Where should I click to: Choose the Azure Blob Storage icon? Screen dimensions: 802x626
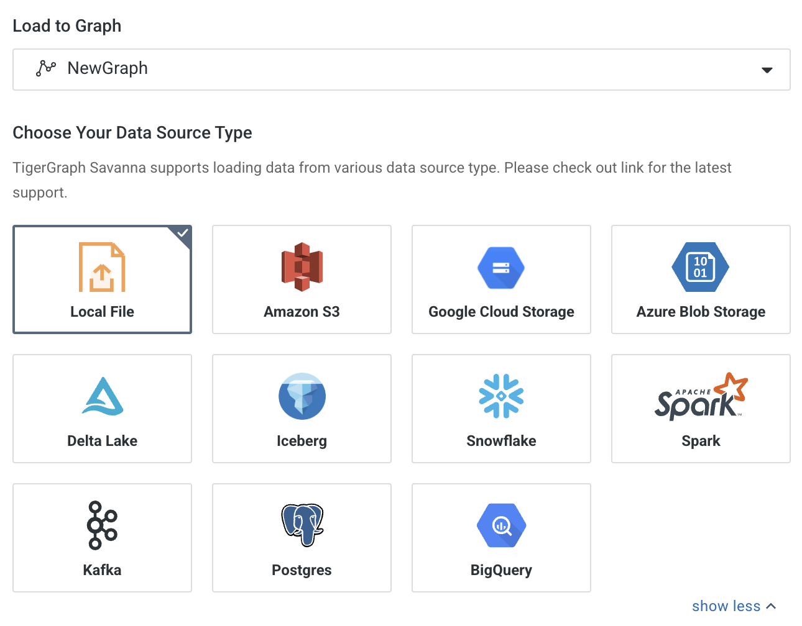point(701,267)
